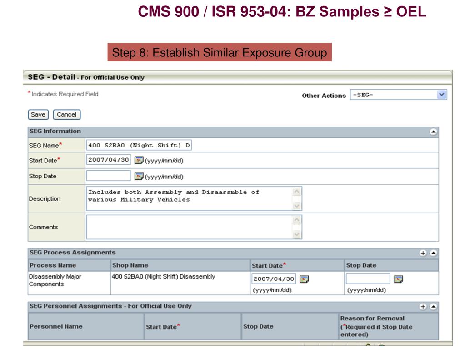Click into the SEG Start Date field

109,160
